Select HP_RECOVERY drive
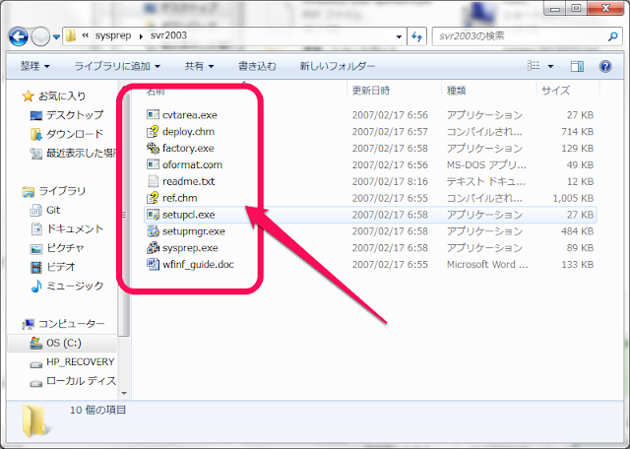Viewport: 630px width, 449px height. click(80, 361)
